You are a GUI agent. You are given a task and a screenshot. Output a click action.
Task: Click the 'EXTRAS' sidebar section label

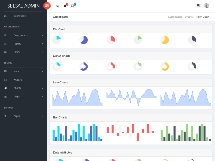click(x=8, y=108)
